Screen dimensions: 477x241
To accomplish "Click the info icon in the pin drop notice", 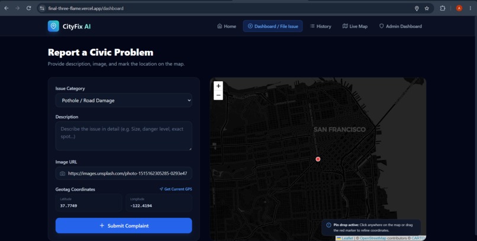I will pyautogui.click(x=328, y=225).
